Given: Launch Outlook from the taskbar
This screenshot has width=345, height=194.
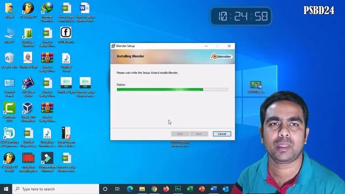Looking at the screenshot, I should point(225,189).
